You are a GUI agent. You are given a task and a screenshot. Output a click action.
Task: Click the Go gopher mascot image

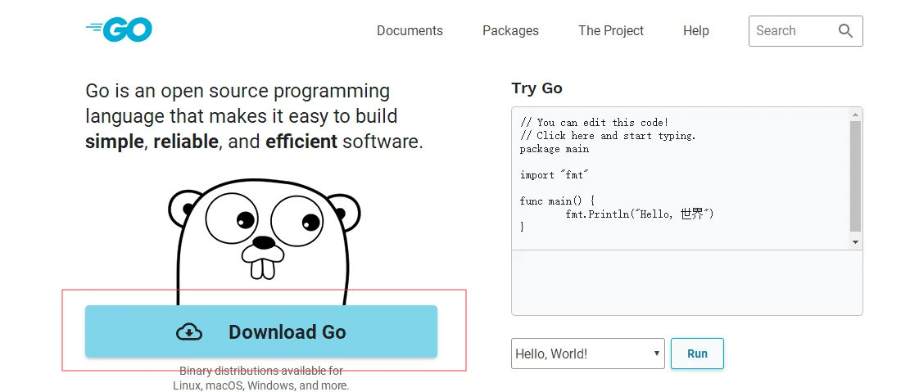click(264, 241)
